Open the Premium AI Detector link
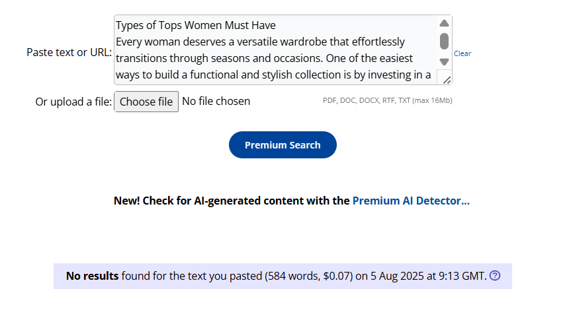569x320 pixels. (411, 201)
